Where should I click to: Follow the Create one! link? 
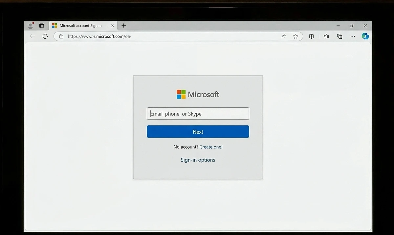211,147
